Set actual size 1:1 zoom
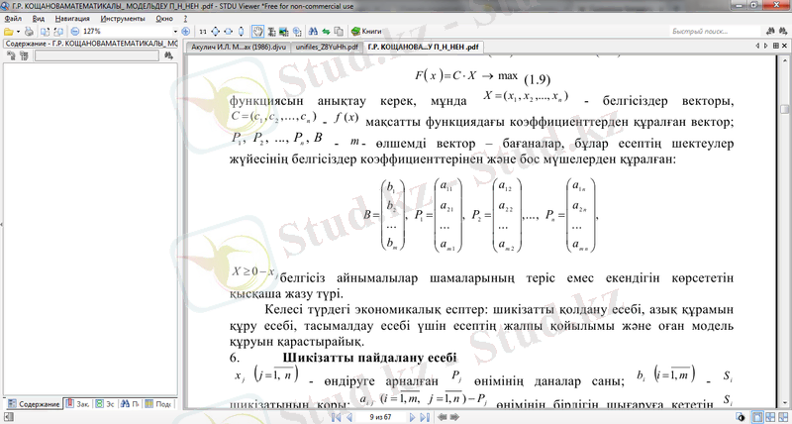The width and height of the screenshot is (792, 424). point(202,31)
